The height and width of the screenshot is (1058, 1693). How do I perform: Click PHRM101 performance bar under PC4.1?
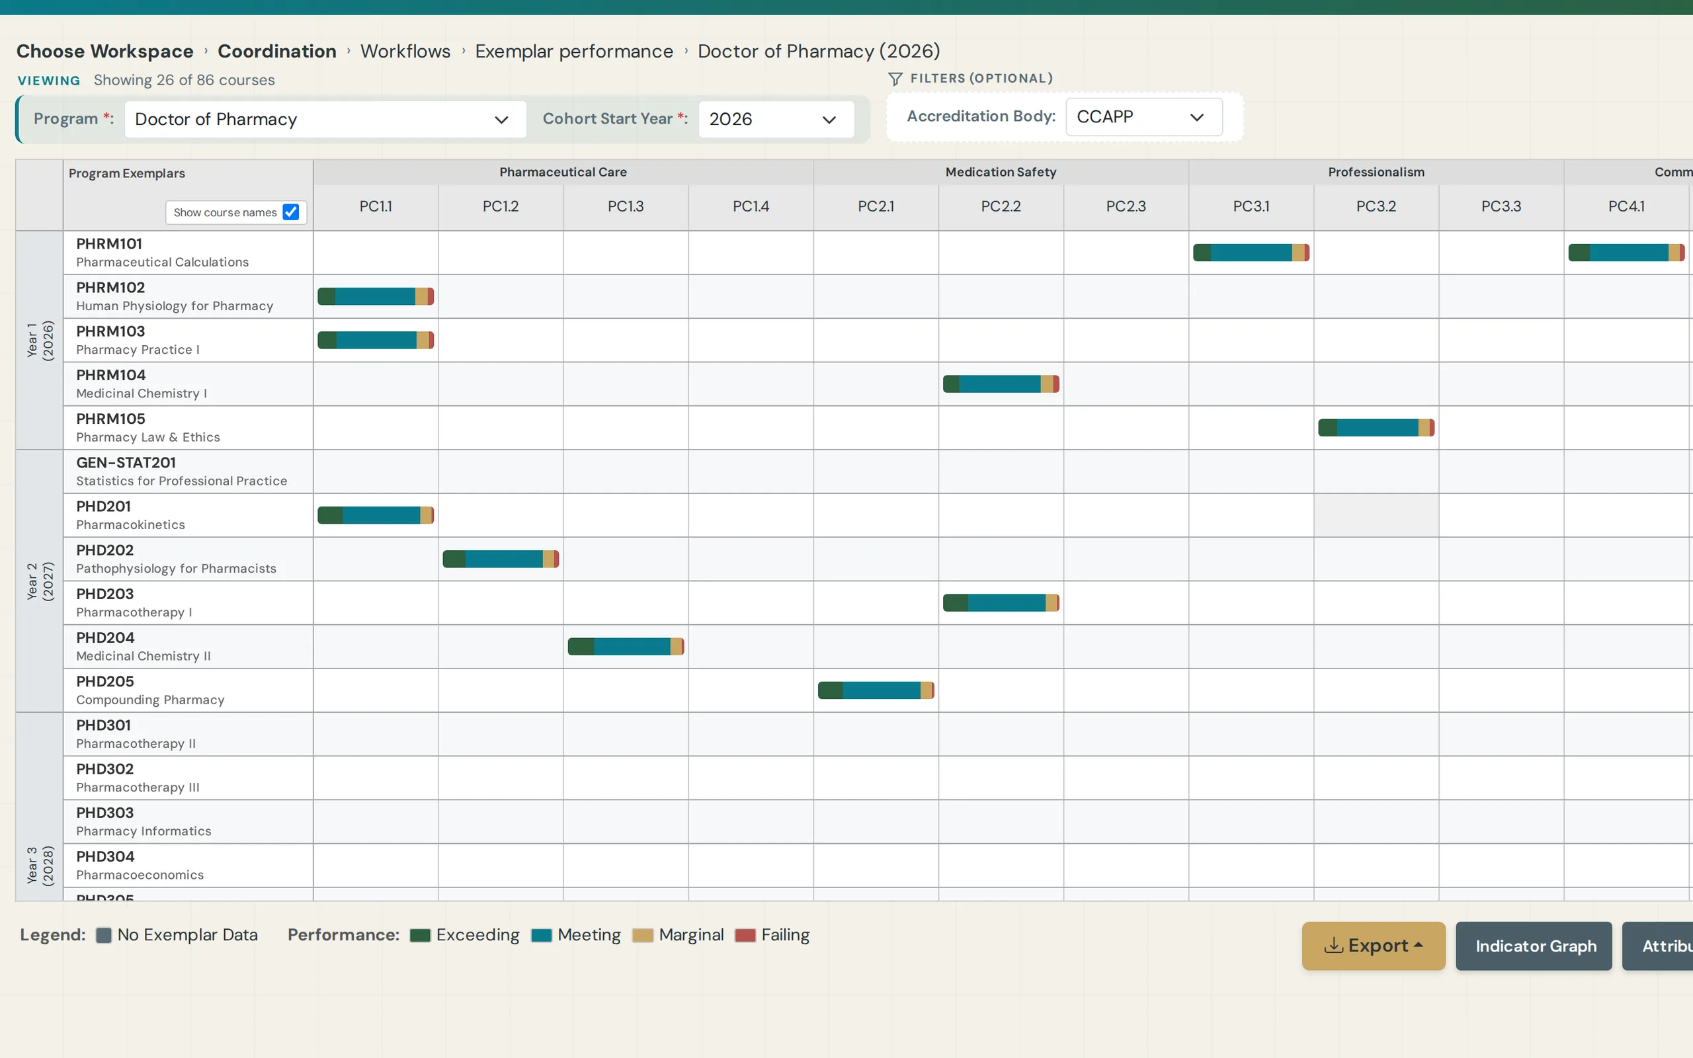[1626, 253]
